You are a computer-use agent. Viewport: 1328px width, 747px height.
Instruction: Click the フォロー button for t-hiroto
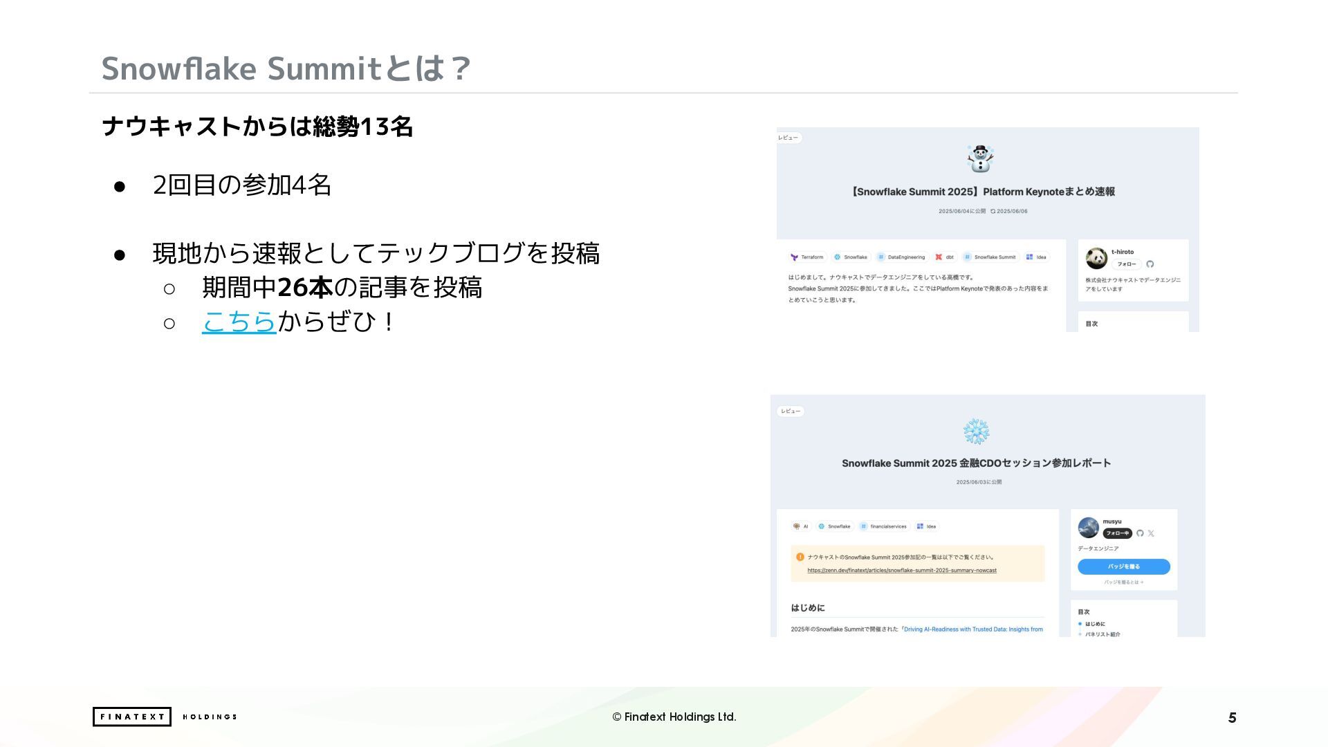click(x=1127, y=264)
